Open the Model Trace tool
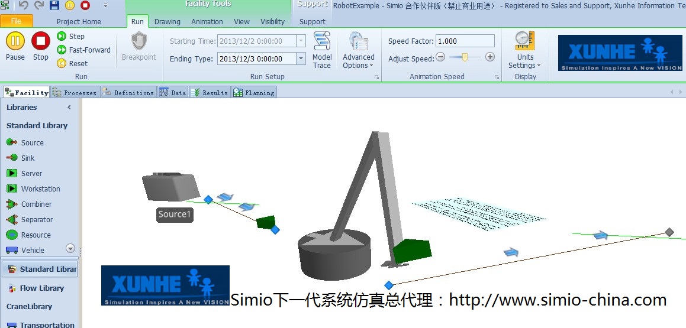The width and height of the screenshot is (686, 328). (x=322, y=51)
